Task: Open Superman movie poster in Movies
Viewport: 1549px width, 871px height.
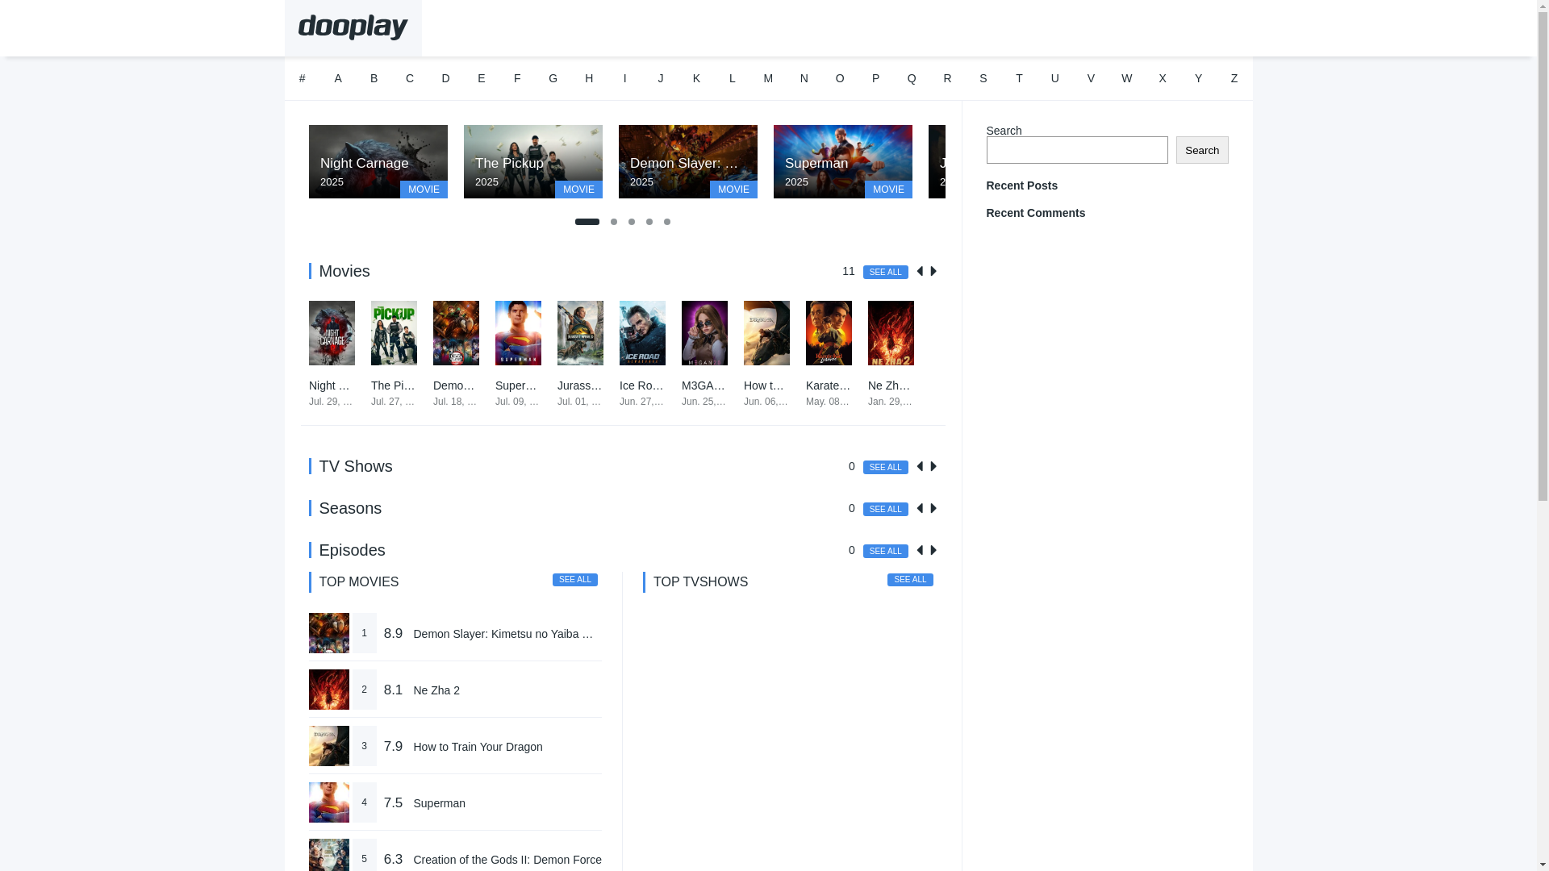Action: pyautogui.click(x=518, y=333)
